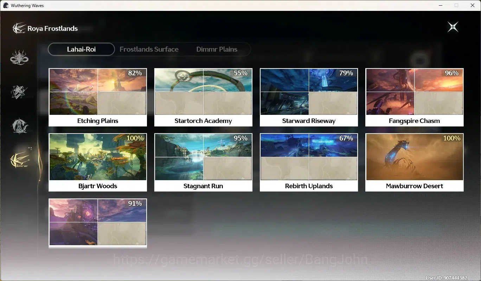Open the Rebirth Uplands area card
This screenshot has width=481, height=281.
[309, 162]
